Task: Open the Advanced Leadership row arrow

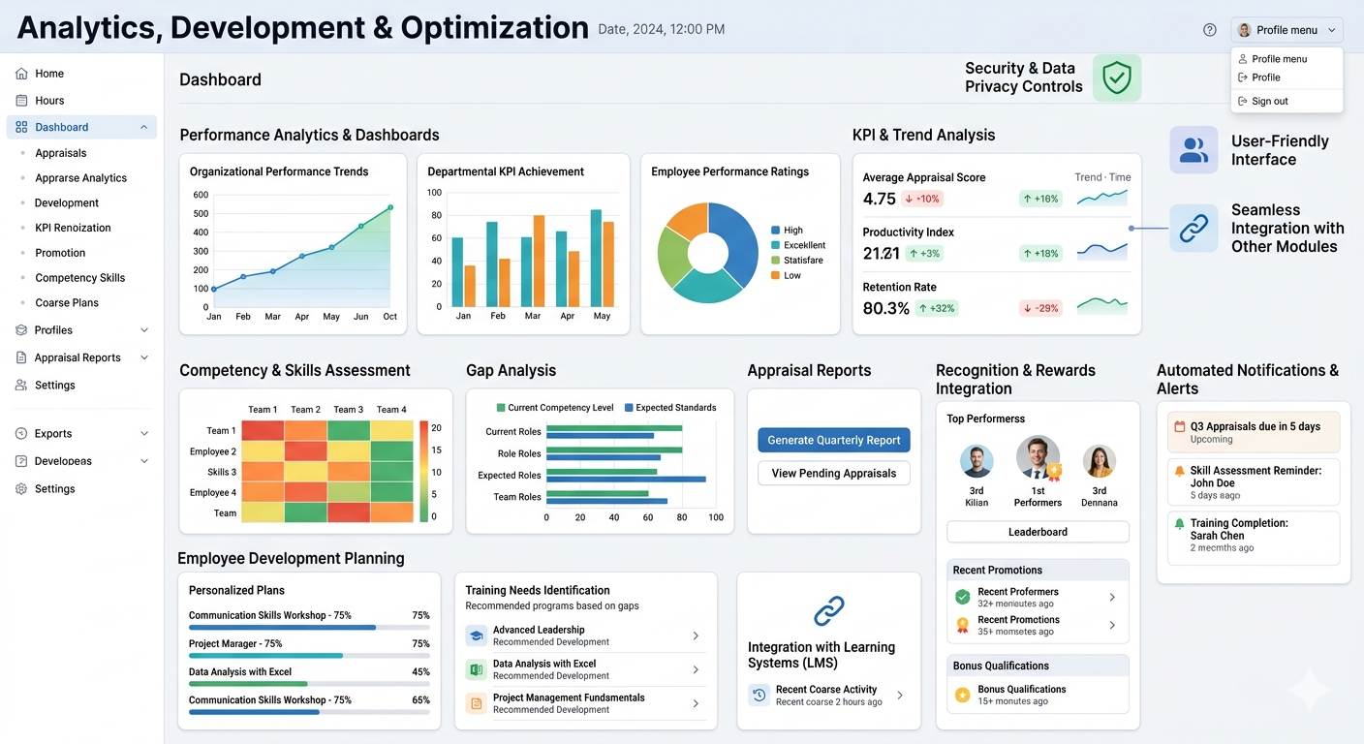Action: pyautogui.click(x=696, y=635)
